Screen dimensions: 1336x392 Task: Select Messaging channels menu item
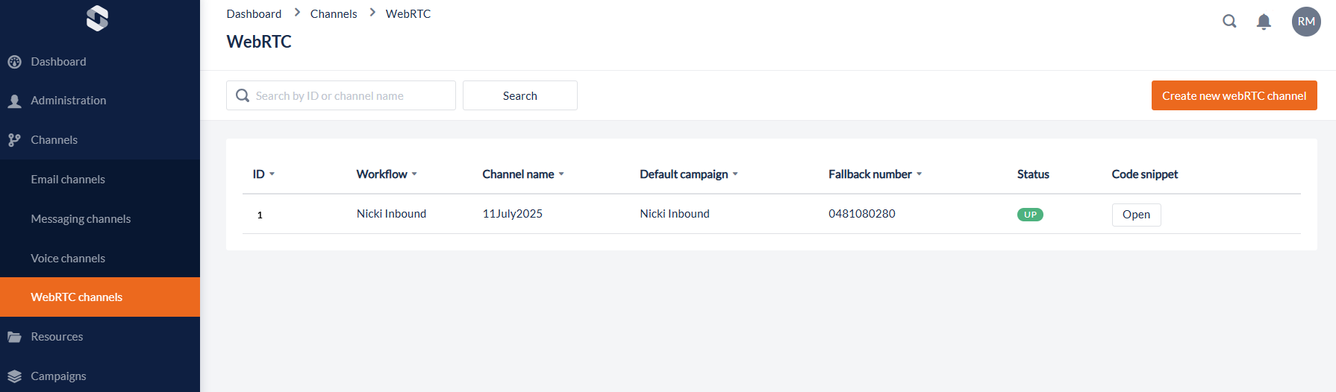pyautogui.click(x=81, y=219)
